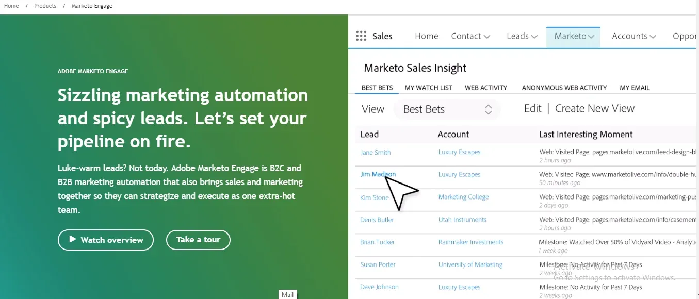Open Rainmaker Investments account link

[x=471, y=242]
